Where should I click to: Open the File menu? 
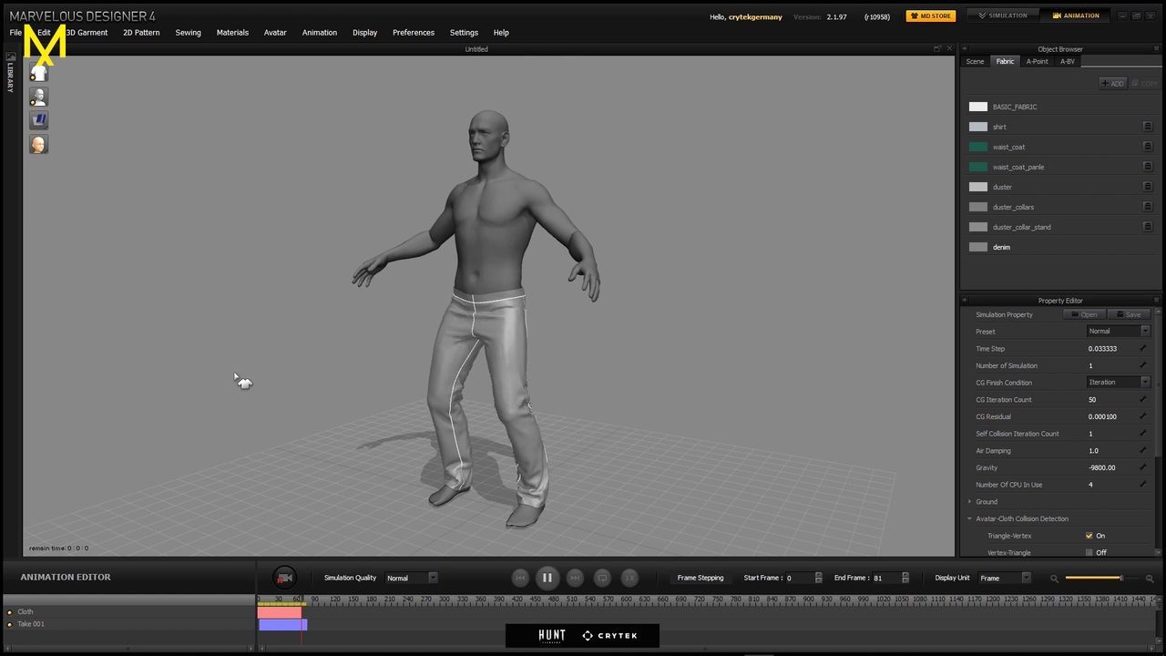[x=15, y=33]
